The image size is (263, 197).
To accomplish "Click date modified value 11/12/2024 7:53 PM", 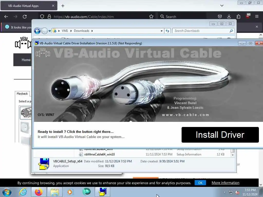I will (x=118, y=161).
